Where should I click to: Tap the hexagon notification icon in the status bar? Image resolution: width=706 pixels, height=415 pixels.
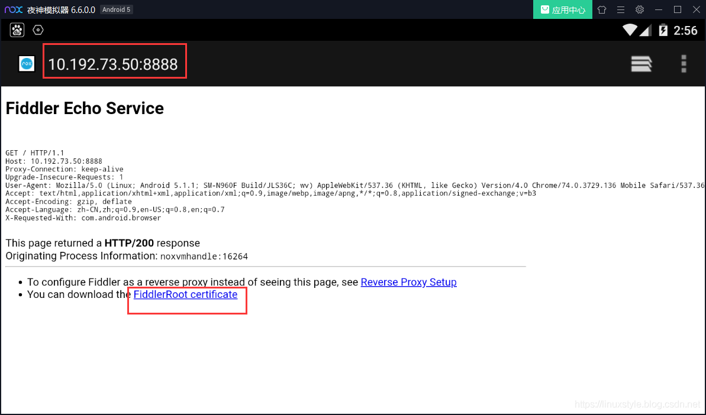[38, 30]
